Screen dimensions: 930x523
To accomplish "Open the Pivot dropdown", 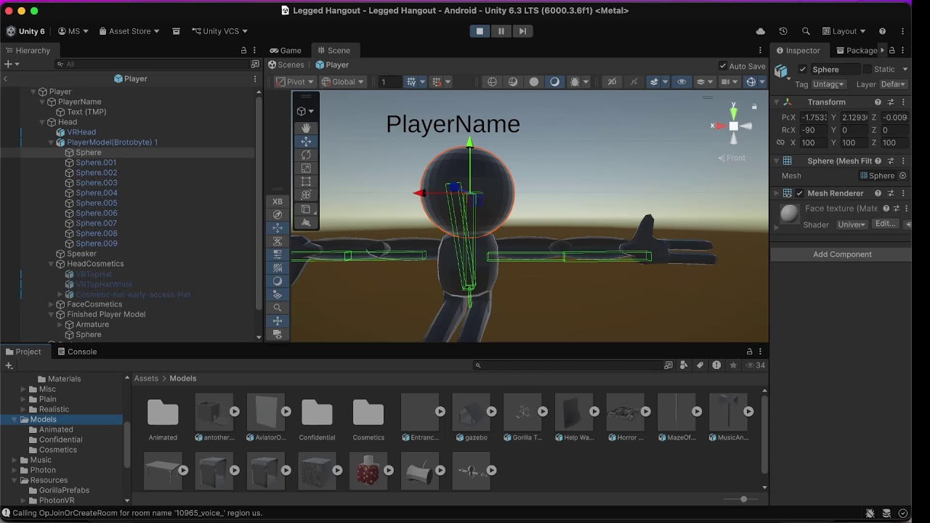I will click(x=295, y=82).
